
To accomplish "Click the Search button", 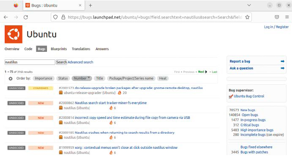I will click(61, 62).
